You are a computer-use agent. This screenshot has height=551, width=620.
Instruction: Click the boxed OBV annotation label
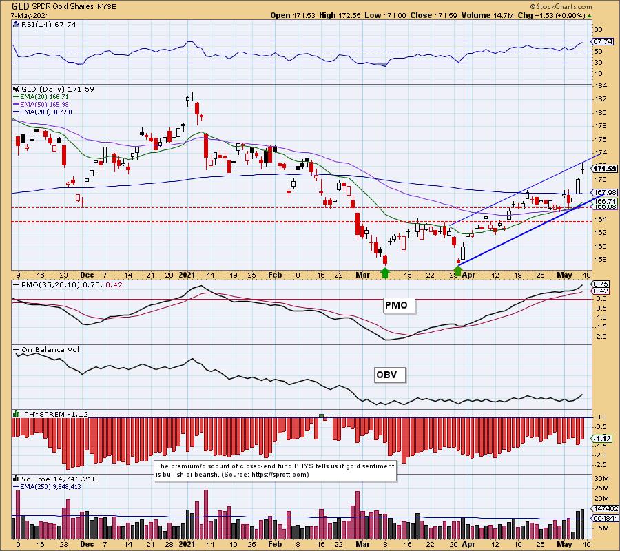[389, 375]
